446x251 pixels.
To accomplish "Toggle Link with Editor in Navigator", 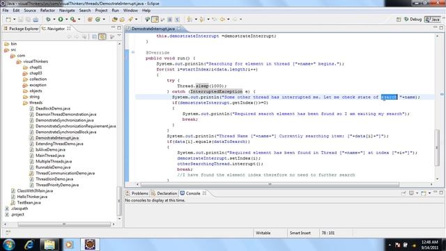I will point(102,37).
